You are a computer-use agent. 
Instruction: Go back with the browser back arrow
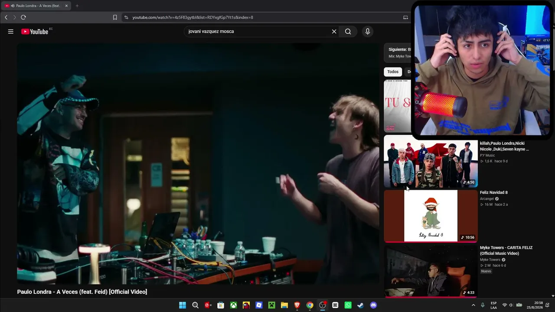tap(6, 17)
